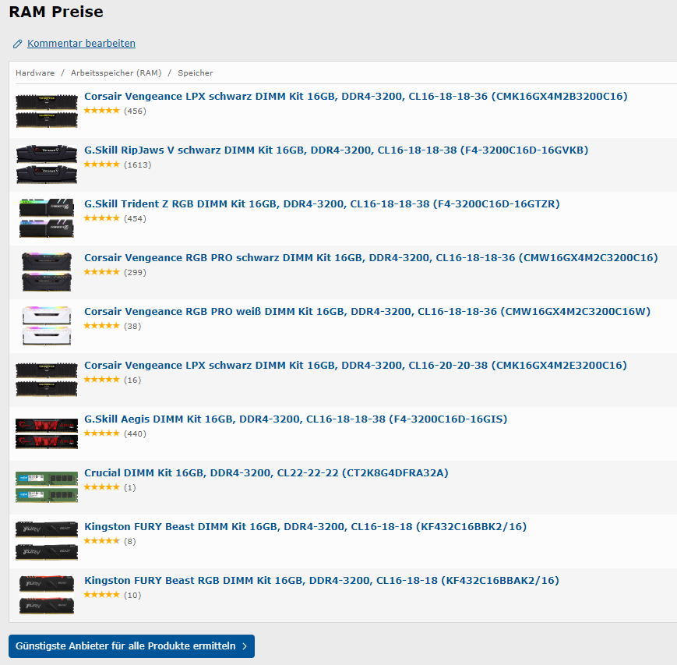Click star rating with 454 reviews

[101, 218]
